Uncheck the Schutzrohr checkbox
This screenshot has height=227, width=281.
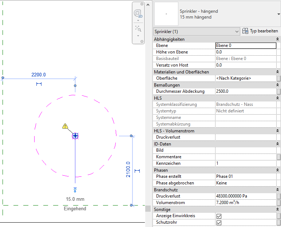[219, 223]
